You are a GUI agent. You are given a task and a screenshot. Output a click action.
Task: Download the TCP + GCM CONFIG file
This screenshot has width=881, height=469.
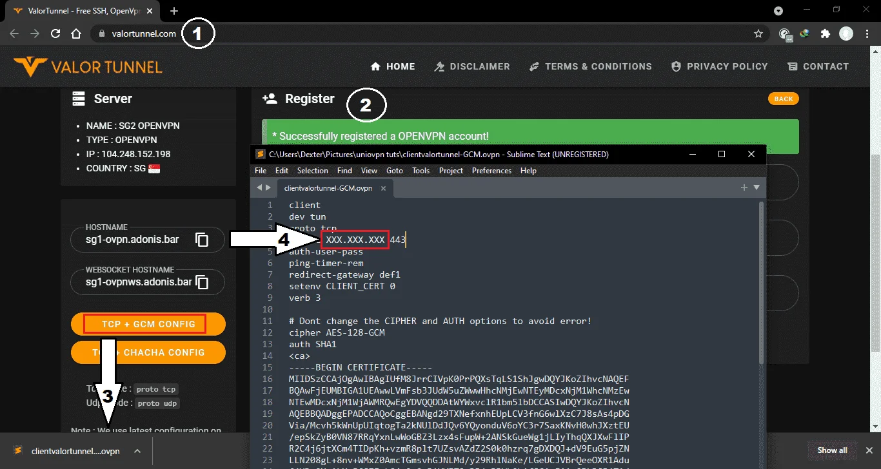148,324
